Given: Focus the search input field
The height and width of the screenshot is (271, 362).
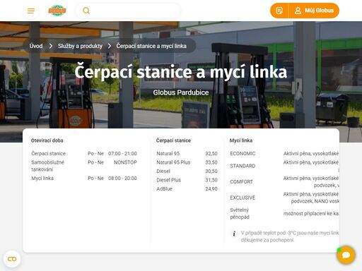Looking at the screenshot, I should click(x=128, y=11).
